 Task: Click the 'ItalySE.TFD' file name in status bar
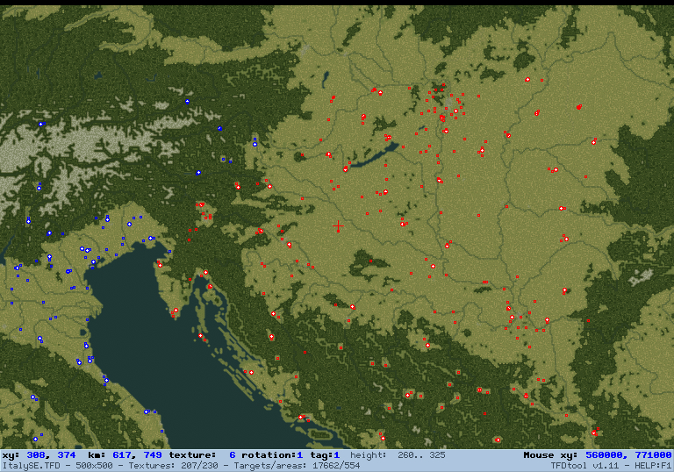click(x=32, y=466)
